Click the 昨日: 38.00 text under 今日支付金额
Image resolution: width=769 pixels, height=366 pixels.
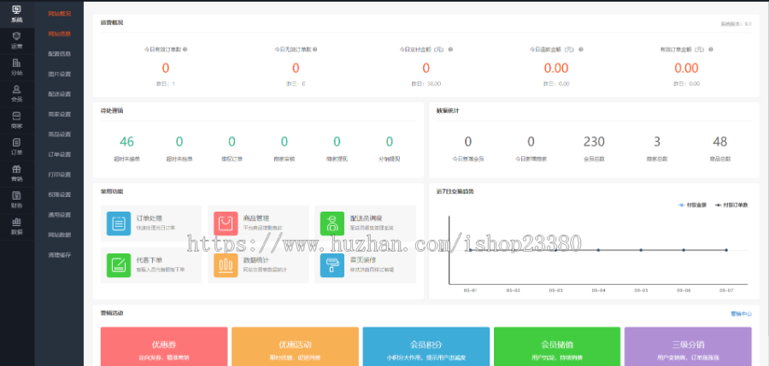(x=426, y=84)
